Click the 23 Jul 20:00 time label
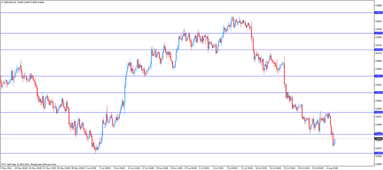383x170 pixels. click(x=290, y=168)
